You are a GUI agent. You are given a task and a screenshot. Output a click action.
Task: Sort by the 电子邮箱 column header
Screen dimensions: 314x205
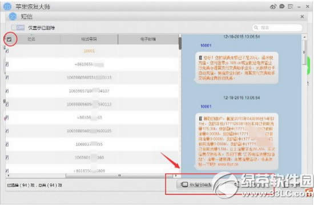tap(148, 39)
